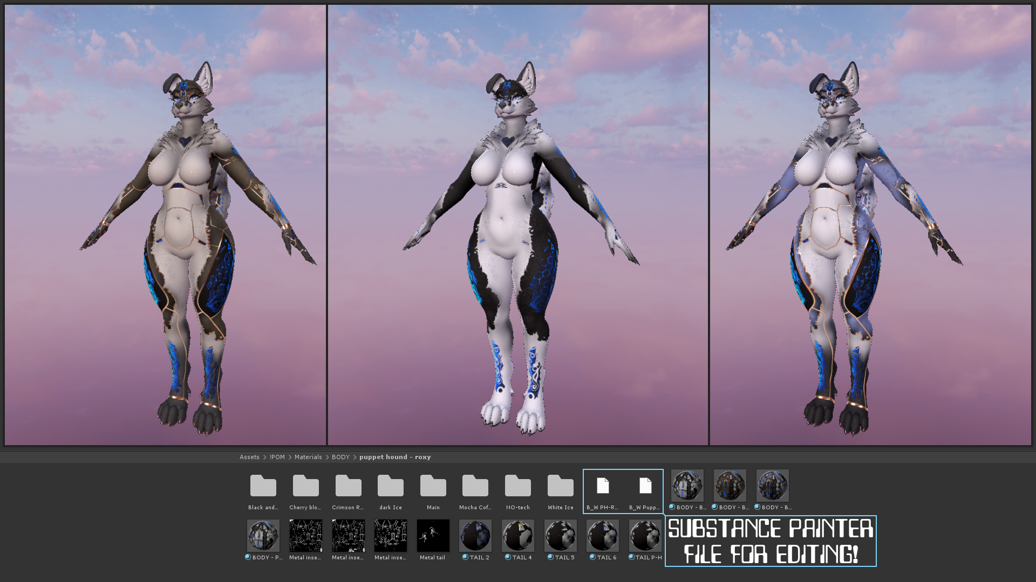The width and height of the screenshot is (1036, 582).
Task: Select the 'TAIL 6' material
Action: point(603,536)
